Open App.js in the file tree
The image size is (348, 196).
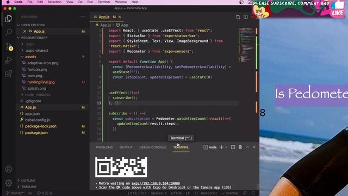(x=30, y=107)
